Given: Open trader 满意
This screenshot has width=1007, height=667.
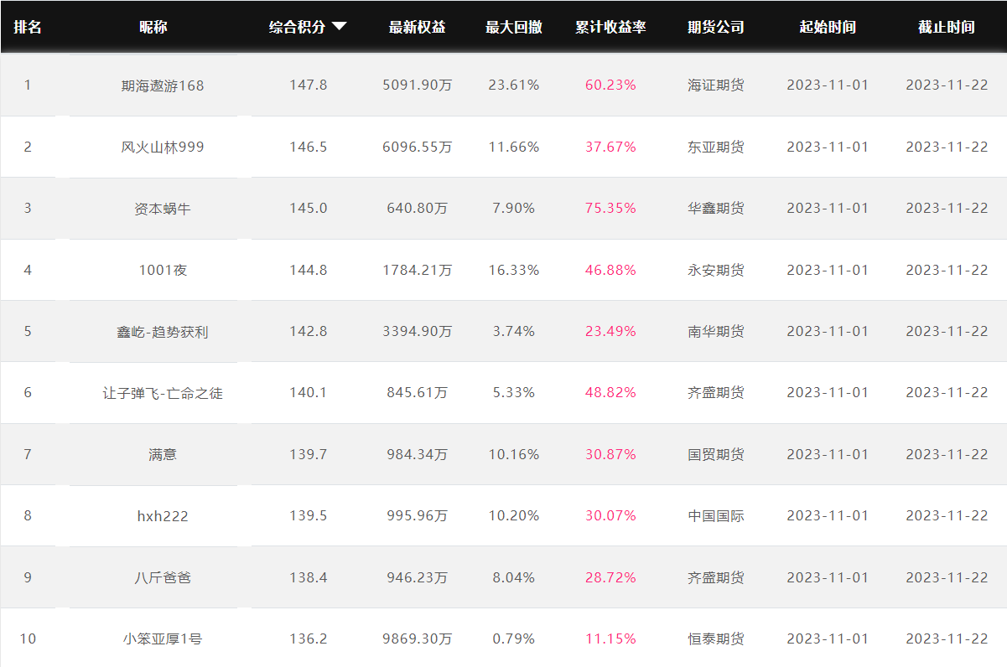Looking at the screenshot, I should pyautogui.click(x=163, y=454).
